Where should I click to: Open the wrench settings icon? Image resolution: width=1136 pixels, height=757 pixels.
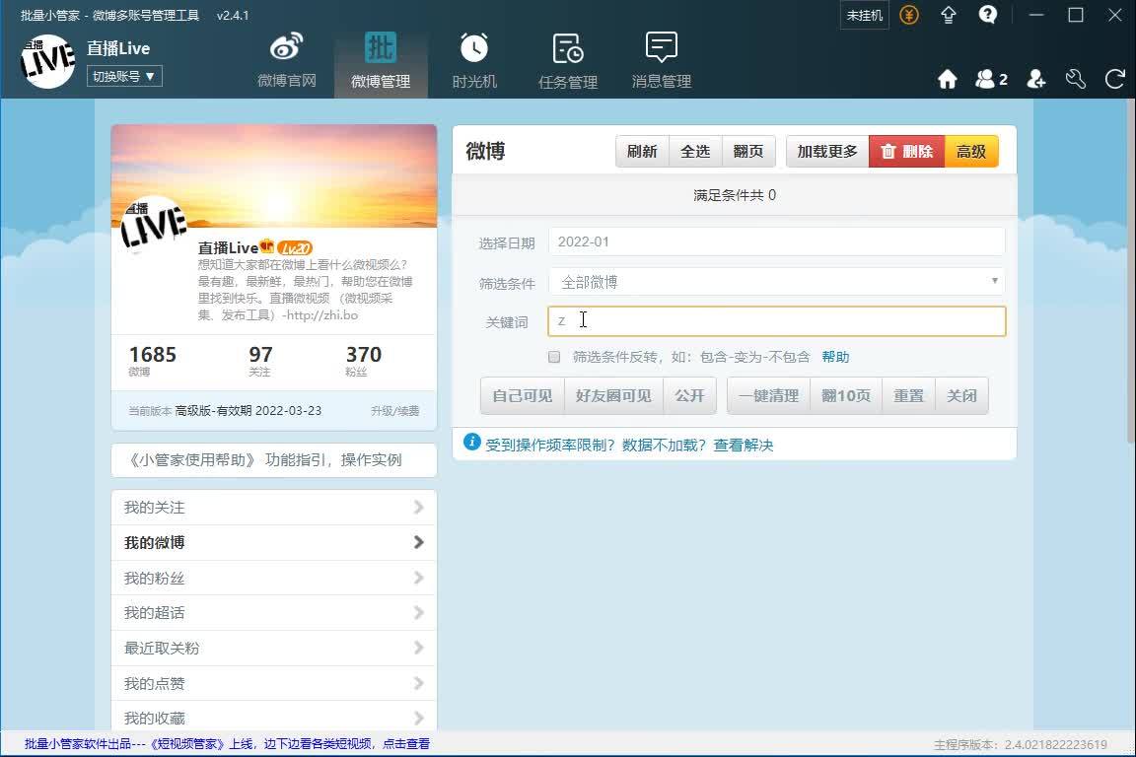1076,80
